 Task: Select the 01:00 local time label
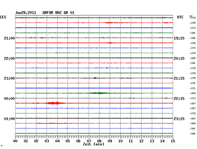click(x=9, y=119)
